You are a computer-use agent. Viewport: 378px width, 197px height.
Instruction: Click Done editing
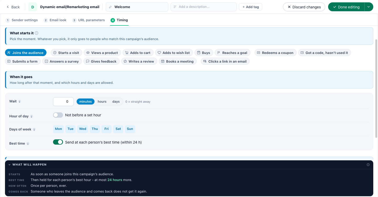click(346, 7)
